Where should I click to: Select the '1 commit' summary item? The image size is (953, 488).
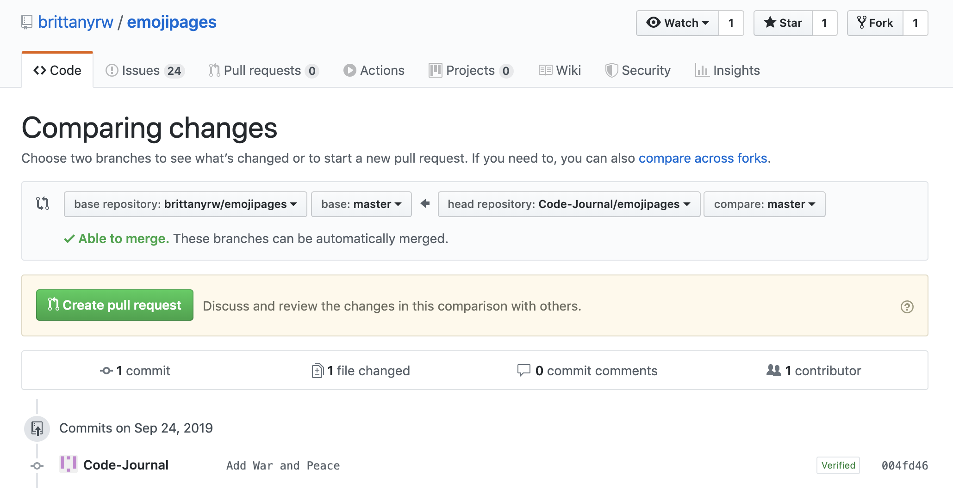(x=135, y=371)
